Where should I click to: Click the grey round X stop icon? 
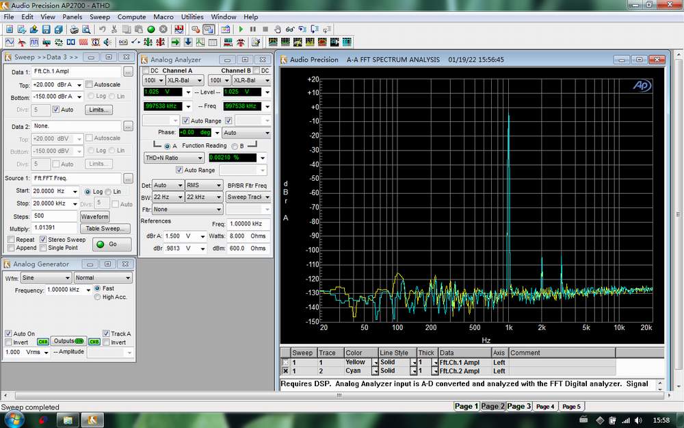point(163,29)
